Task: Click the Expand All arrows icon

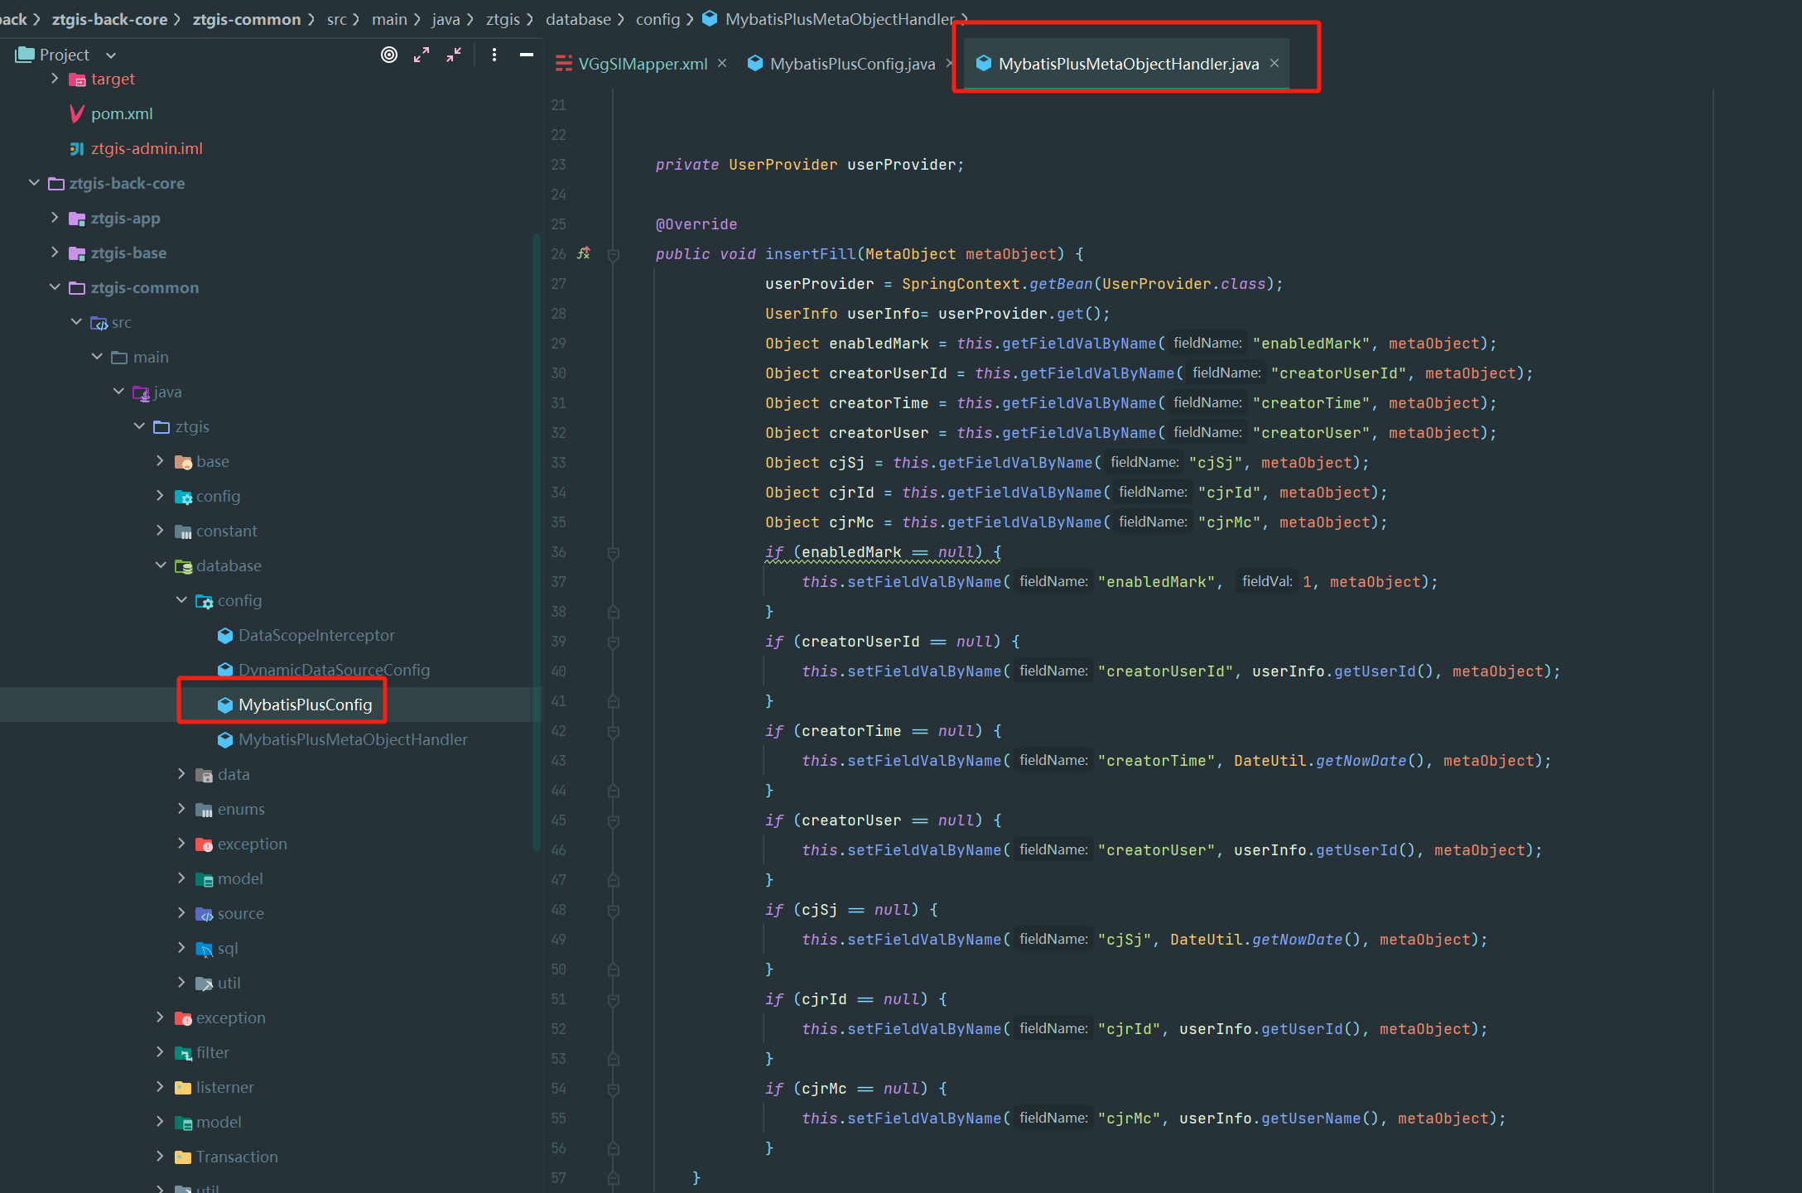Action: click(422, 55)
